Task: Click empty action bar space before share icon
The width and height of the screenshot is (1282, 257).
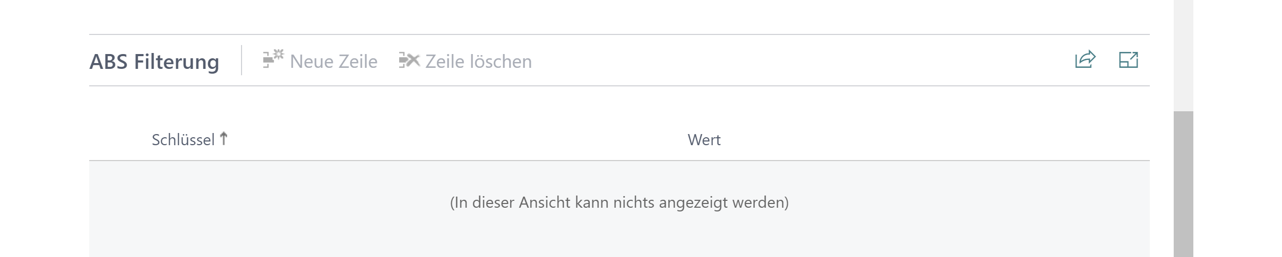Action: click(x=796, y=60)
